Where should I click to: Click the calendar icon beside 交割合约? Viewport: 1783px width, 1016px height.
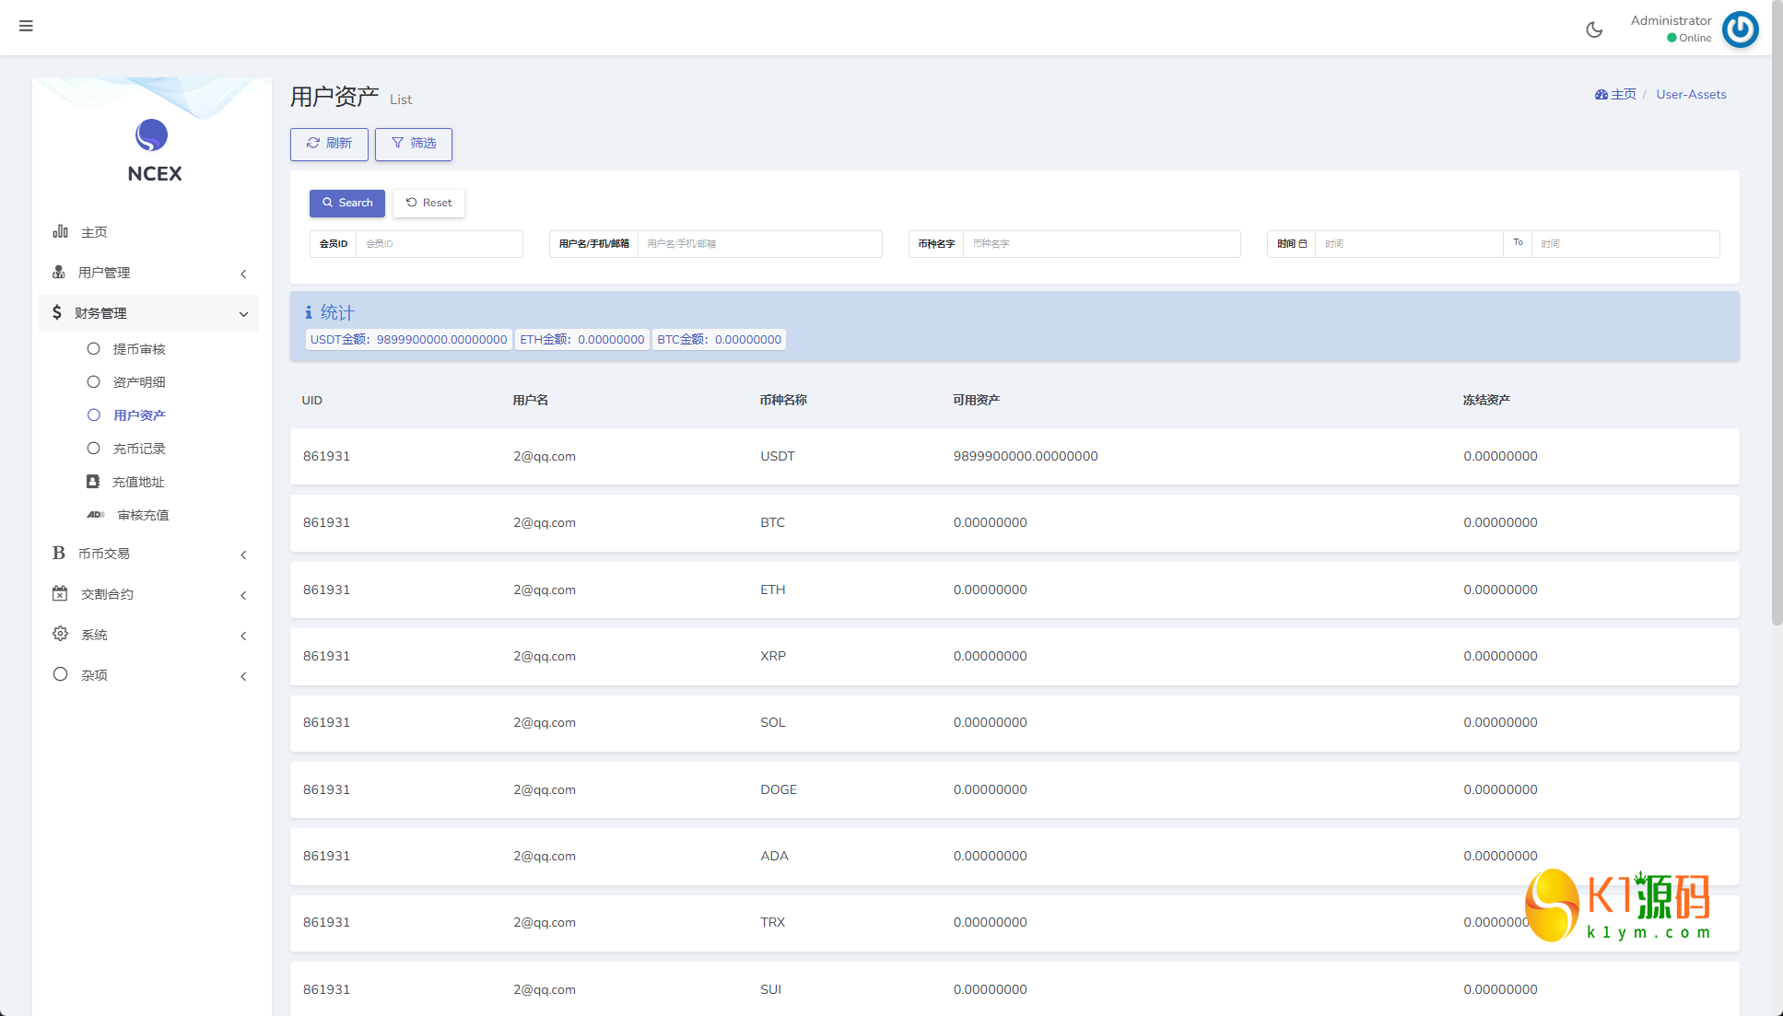click(x=60, y=593)
